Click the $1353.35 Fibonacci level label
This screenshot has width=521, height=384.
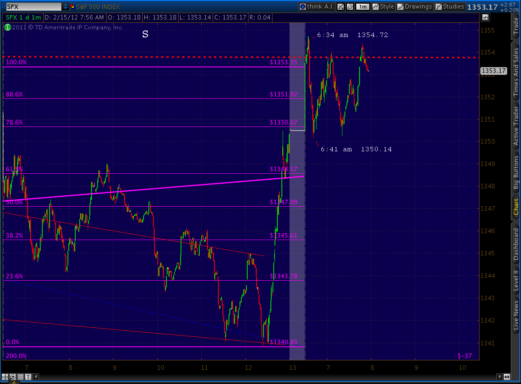(283, 62)
